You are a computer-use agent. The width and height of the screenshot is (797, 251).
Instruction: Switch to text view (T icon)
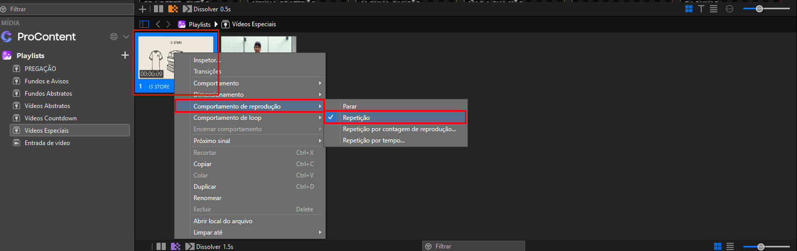click(x=701, y=9)
